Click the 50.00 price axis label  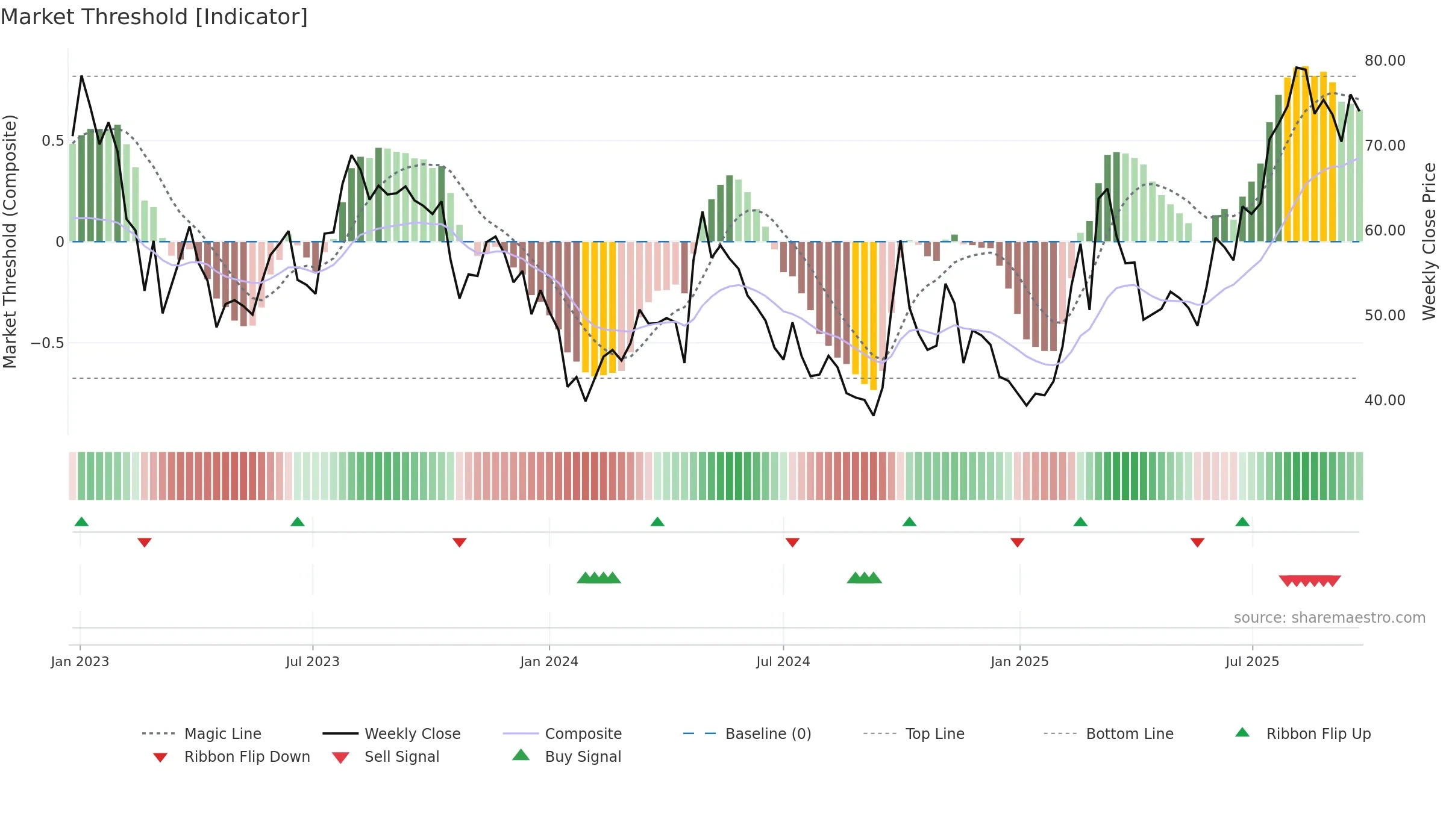(x=1385, y=316)
